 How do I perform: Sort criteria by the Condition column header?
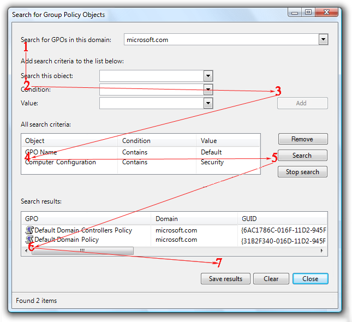157,141
